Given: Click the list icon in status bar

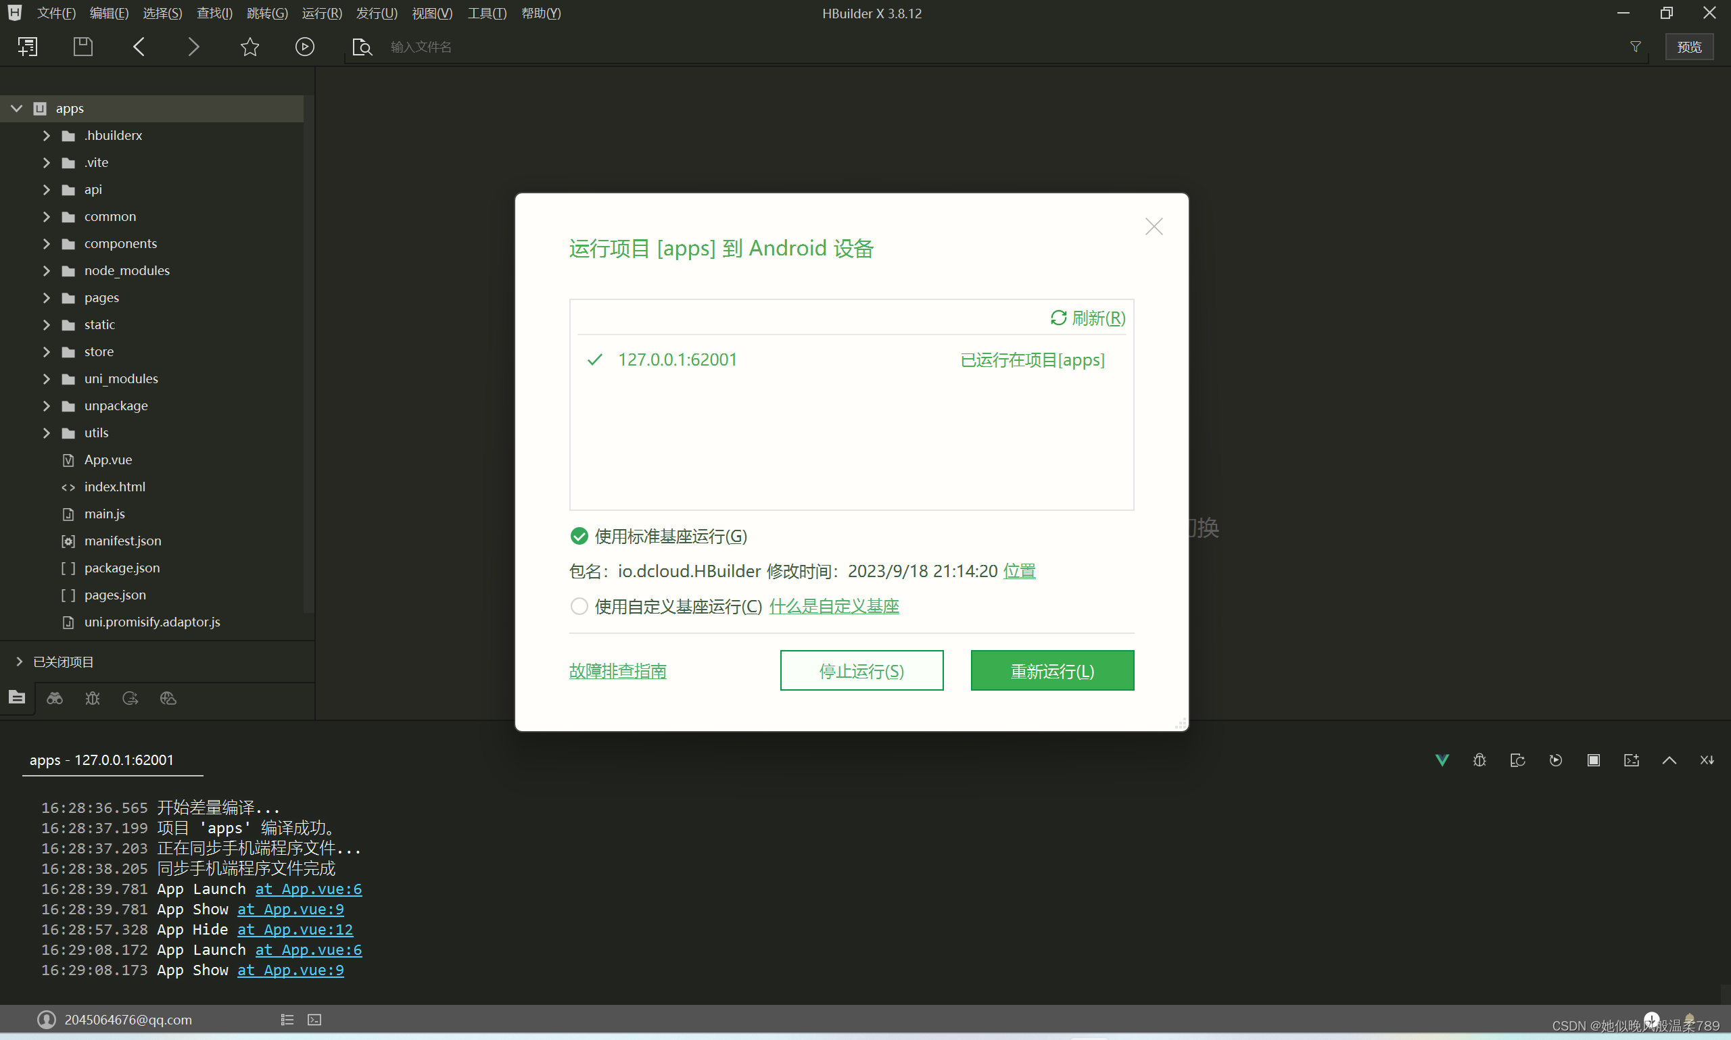Looking at the screenshot, I should pyautogui.click(x=287, y=1020).
